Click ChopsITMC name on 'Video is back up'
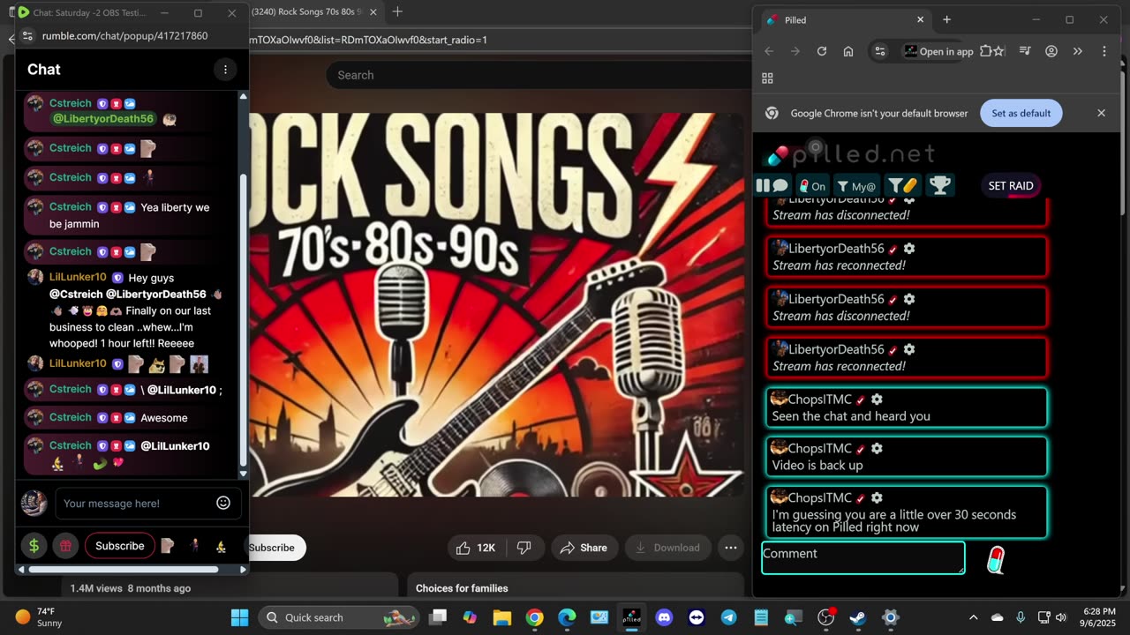This screenshot has width=1130, height=635. click(x=820, y=448)
